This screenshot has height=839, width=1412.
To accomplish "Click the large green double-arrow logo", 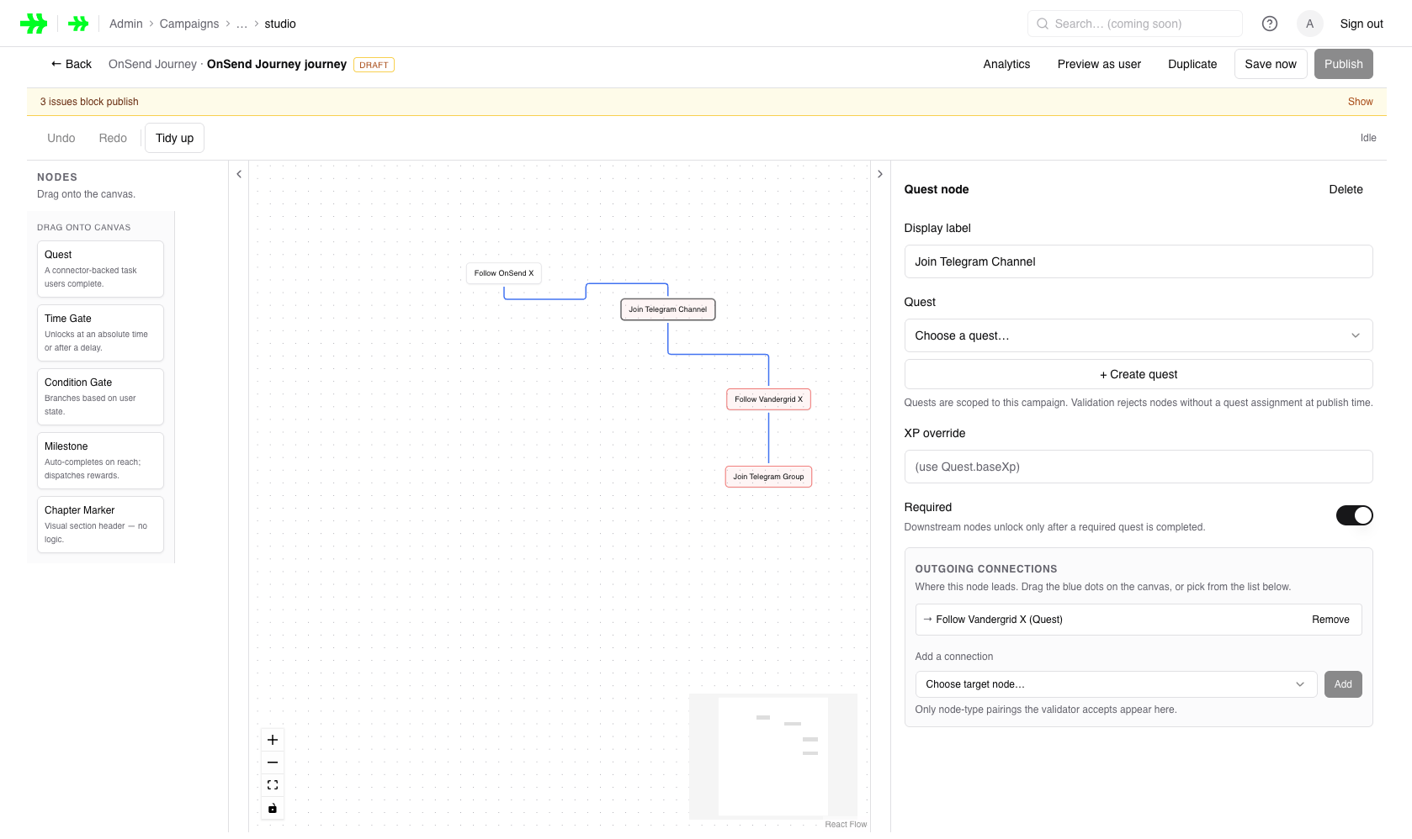I will tap(34, 24).
